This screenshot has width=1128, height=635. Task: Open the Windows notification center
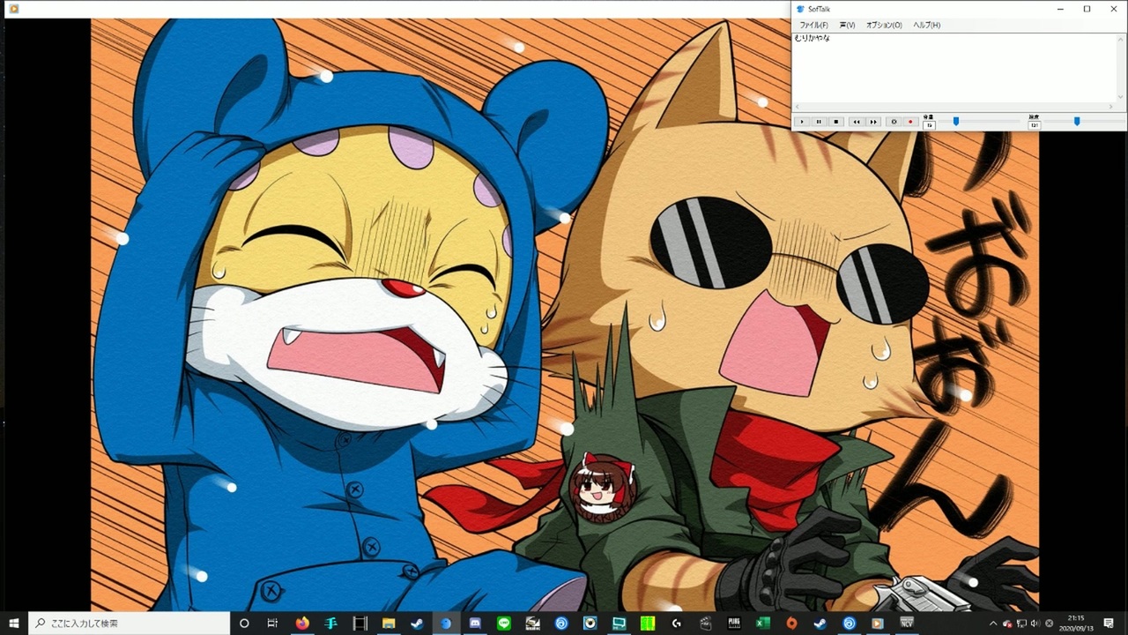(1109, 624)
